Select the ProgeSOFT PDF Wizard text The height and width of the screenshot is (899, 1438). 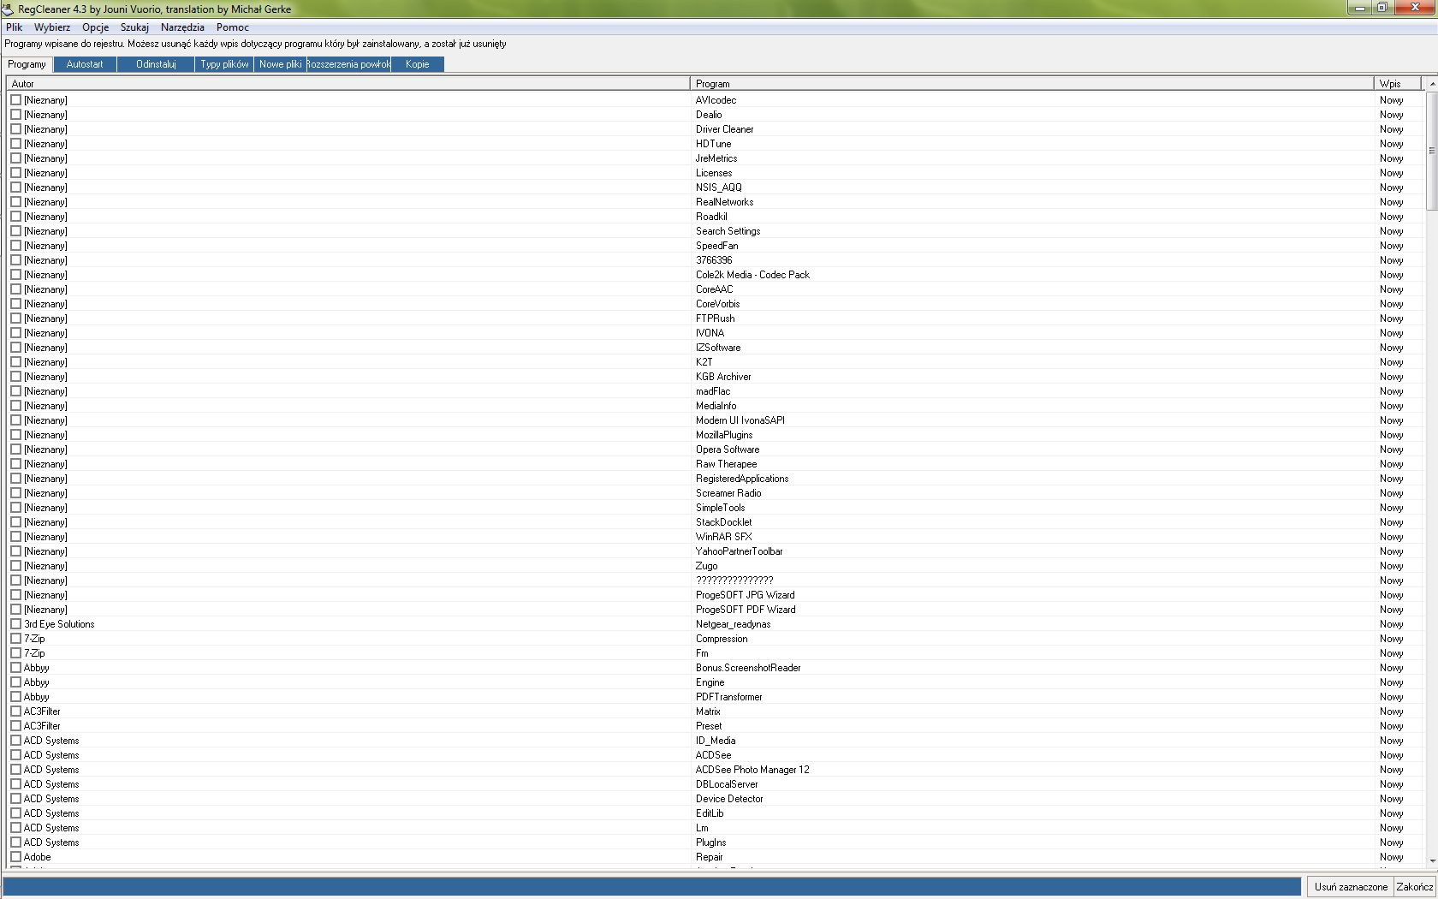click(746, 610)
